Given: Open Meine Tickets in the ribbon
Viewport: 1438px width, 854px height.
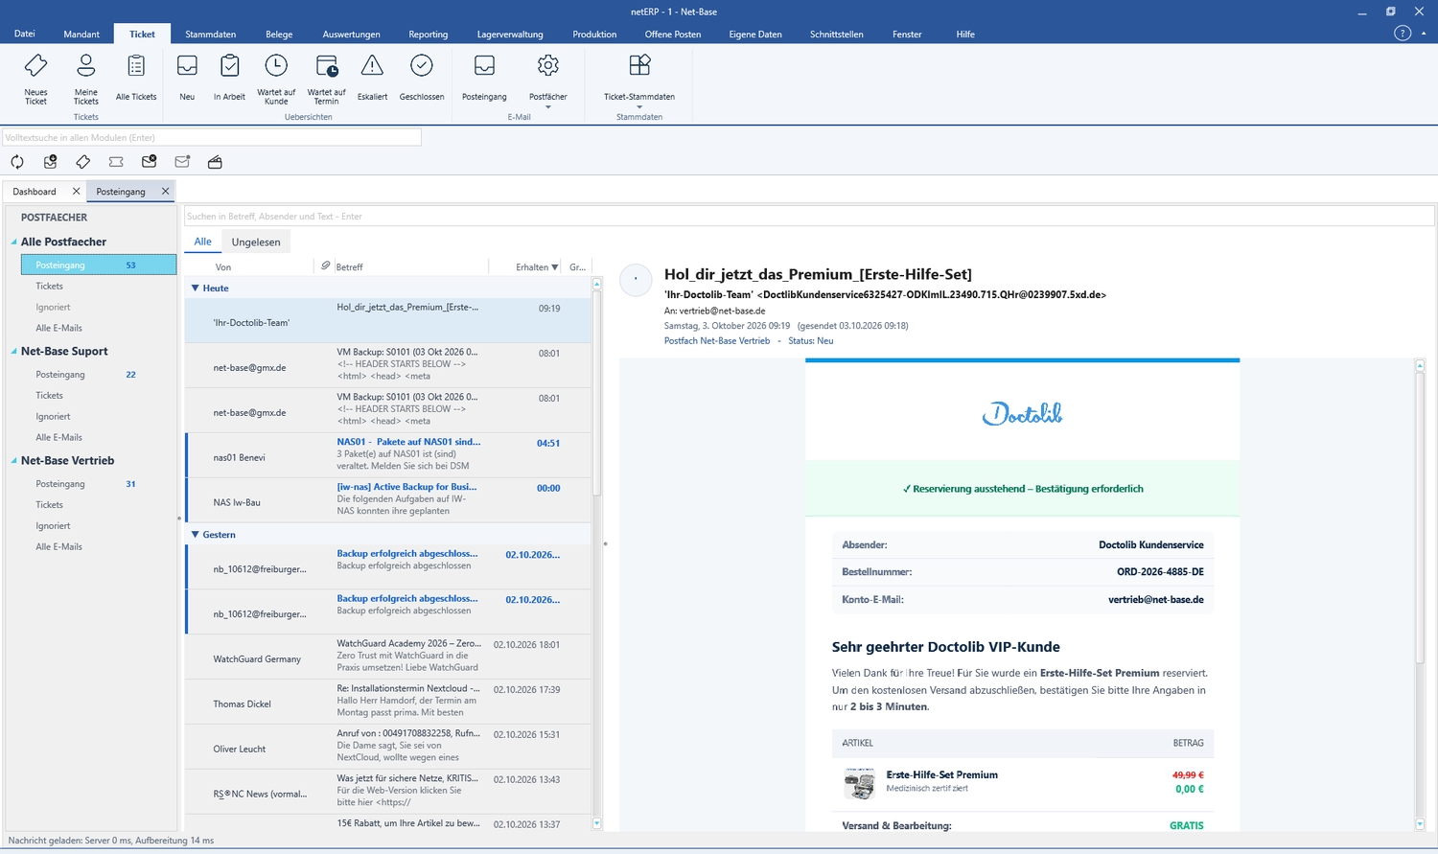Looking at the screenshot, I should [x=86, y=79].
